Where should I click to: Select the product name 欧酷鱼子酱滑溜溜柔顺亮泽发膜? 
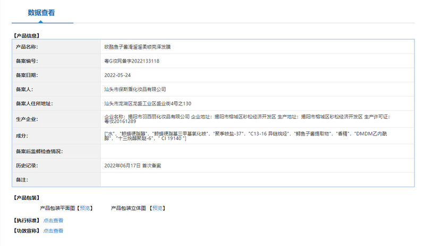click(138, 47)
